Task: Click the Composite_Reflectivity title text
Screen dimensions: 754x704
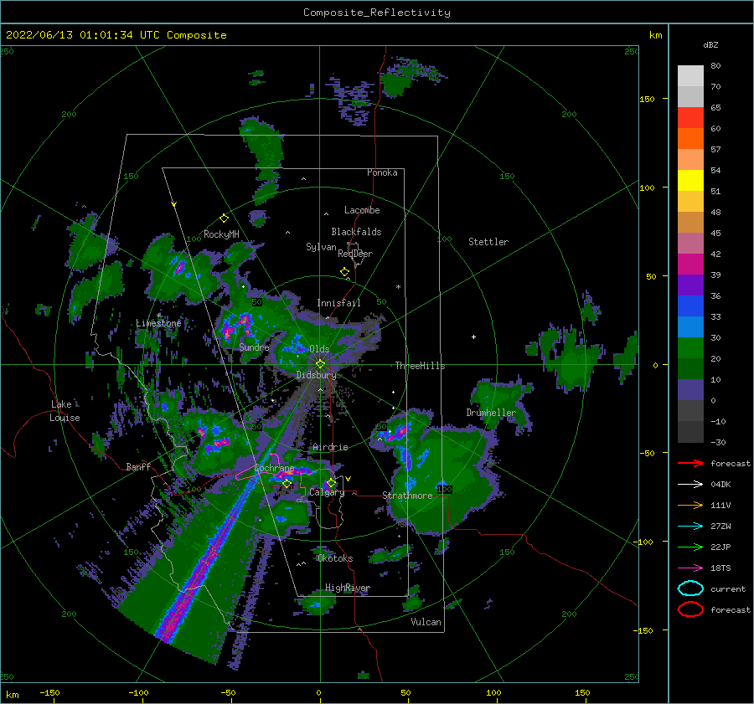Action: [377, 13]
